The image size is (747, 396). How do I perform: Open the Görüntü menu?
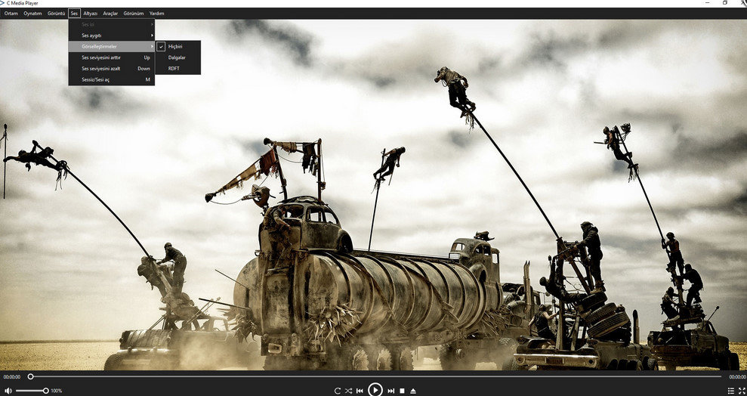pos(56,14)
